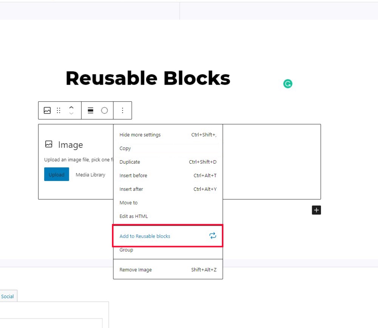Click the dotted circle toolbar icon
Viewport: 378px width, 328px height.
click(104, 110)
